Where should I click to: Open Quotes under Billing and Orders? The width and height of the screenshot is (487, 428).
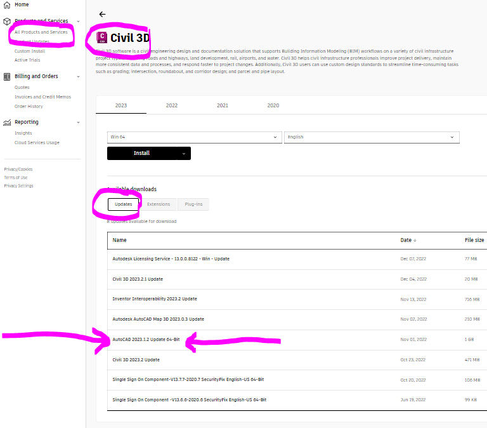(22, 88)
